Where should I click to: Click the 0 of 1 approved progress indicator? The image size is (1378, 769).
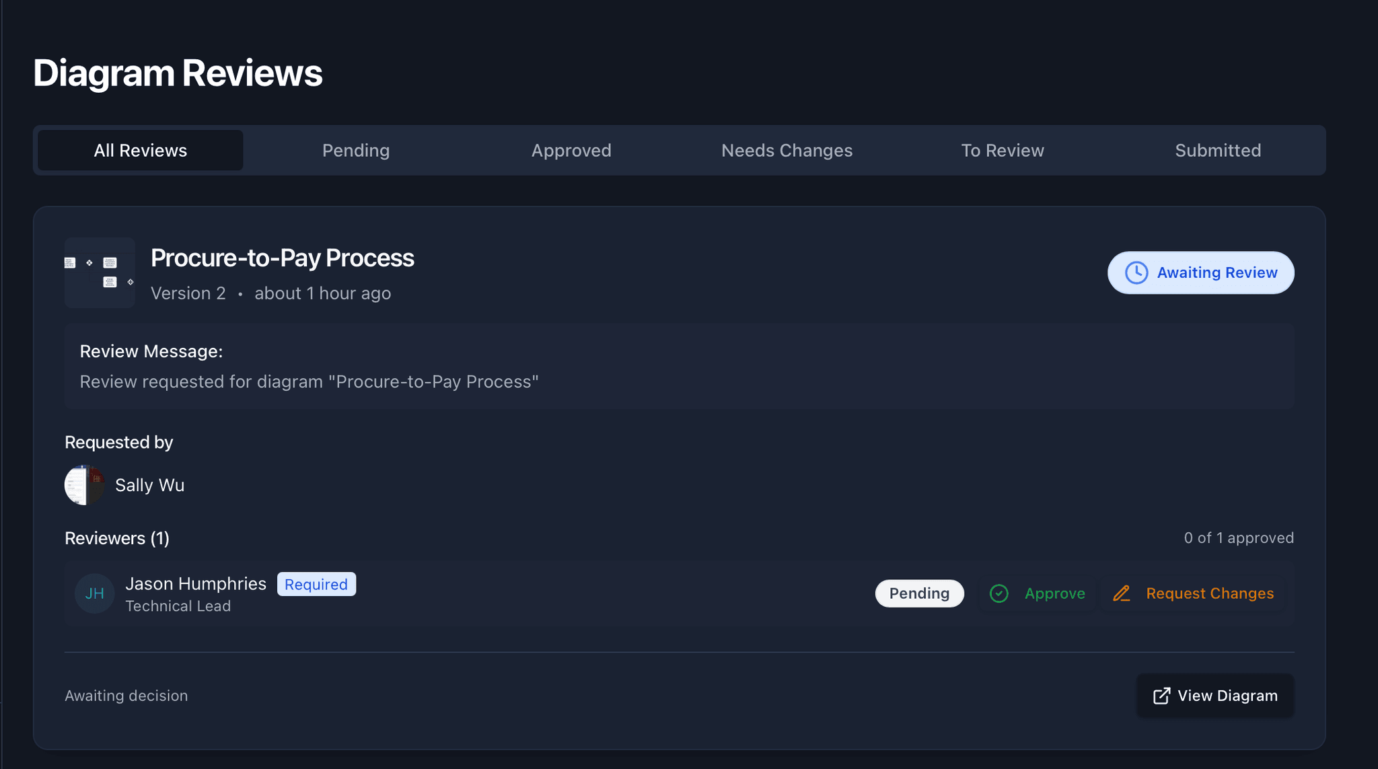coord(1239,538)
